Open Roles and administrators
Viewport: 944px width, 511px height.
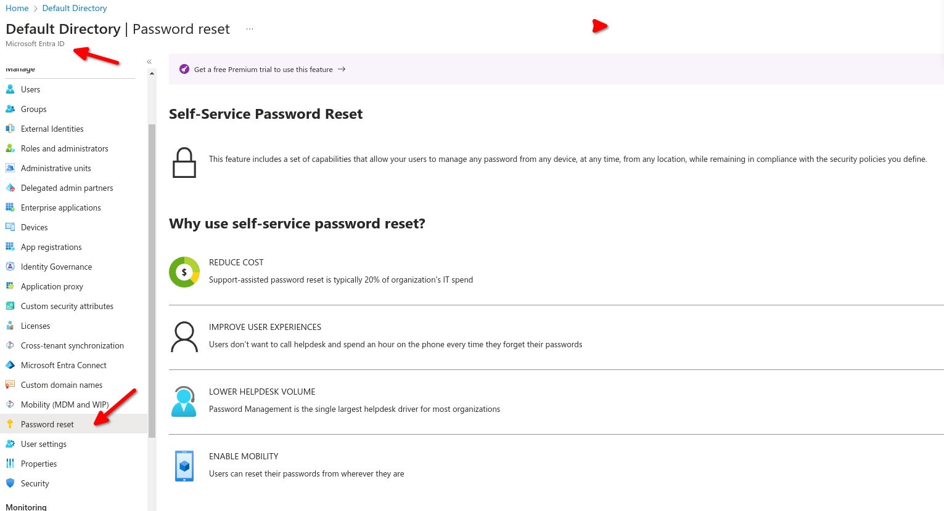(x=64, y=148)
